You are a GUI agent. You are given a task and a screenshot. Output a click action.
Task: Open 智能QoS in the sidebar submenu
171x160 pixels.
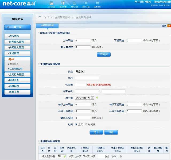click(14, 64)
